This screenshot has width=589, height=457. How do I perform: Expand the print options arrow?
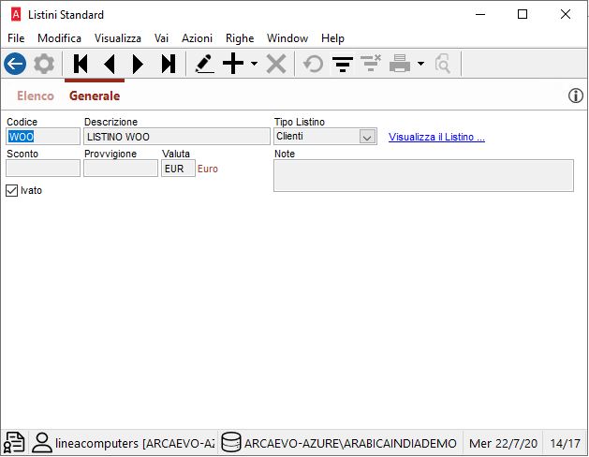click(420, 65)
